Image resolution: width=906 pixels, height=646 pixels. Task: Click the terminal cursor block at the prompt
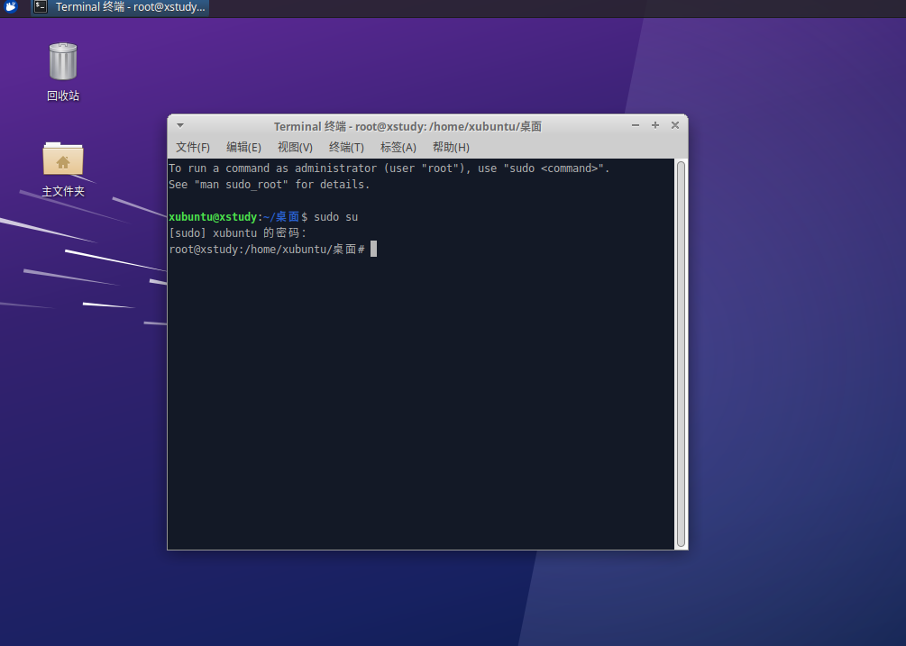click(x=374, y=249)
